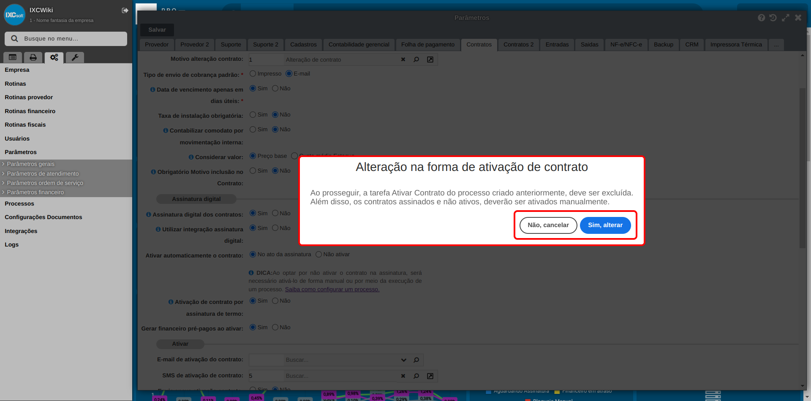The width and height of the screenshot is (811, 401).
Task: Click the logout icon beside IXCWiki
Action: pyautogui.click(x=125, y=11)
